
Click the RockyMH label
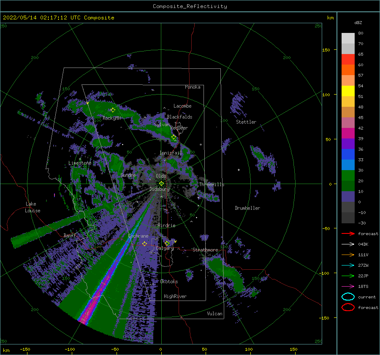point(111,118)
